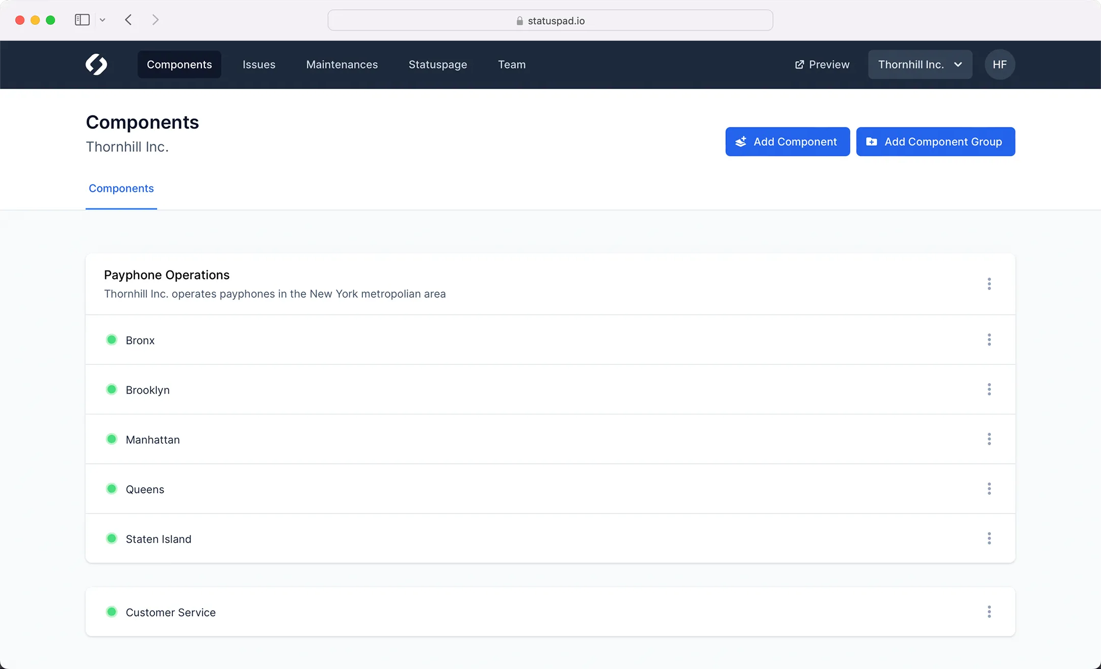The image size is (1101, 669).
Task: Select the Components tab
Action: 121,189
